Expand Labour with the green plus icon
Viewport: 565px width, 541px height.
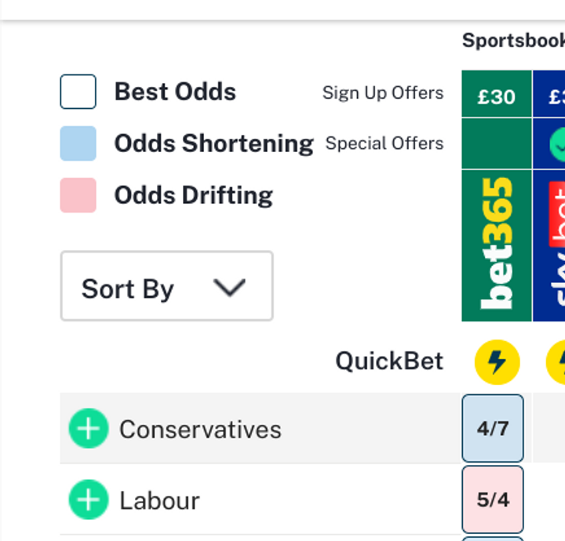click(x=89, y=499)
